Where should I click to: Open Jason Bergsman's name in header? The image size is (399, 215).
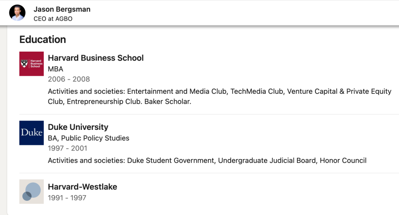[62, 9]
